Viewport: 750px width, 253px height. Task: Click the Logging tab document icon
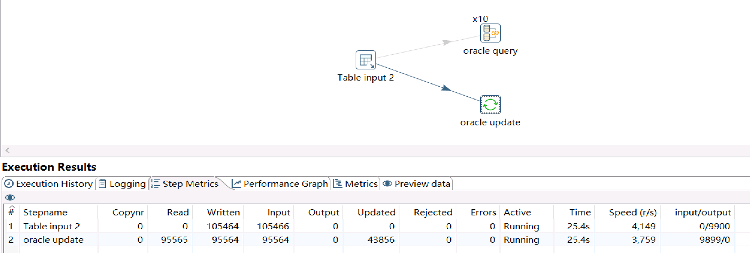(x=102, y=184)
